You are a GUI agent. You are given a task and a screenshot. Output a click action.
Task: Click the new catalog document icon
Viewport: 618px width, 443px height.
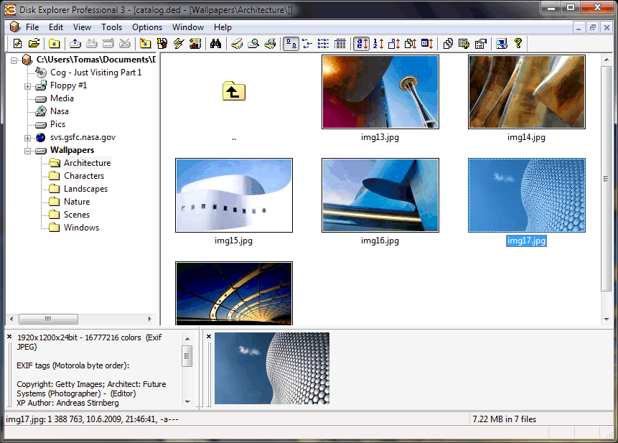coord(18,44)
